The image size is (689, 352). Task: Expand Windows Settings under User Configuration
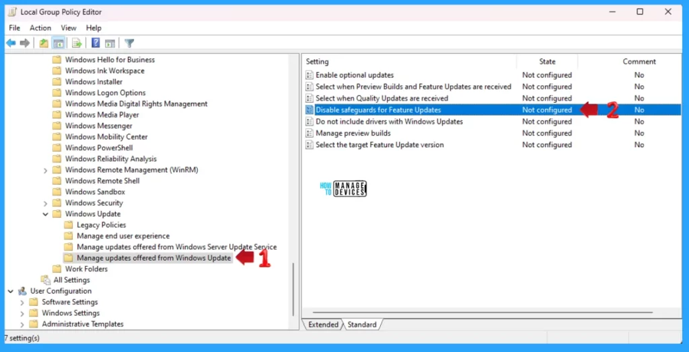coord(22,314)
